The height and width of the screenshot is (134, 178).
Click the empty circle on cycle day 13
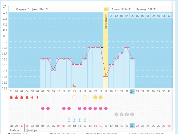click(74, 97)
